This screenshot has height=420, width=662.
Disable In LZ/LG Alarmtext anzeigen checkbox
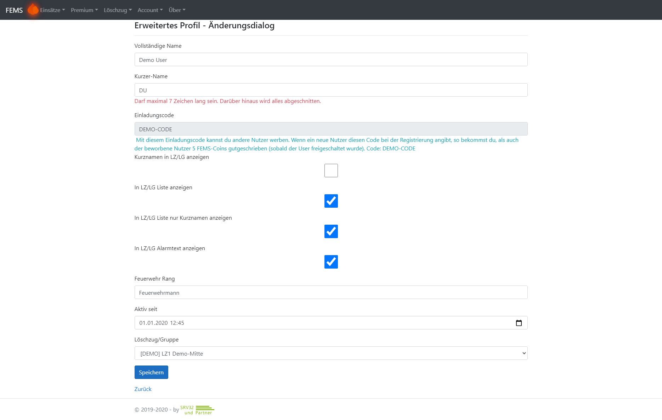331,262
